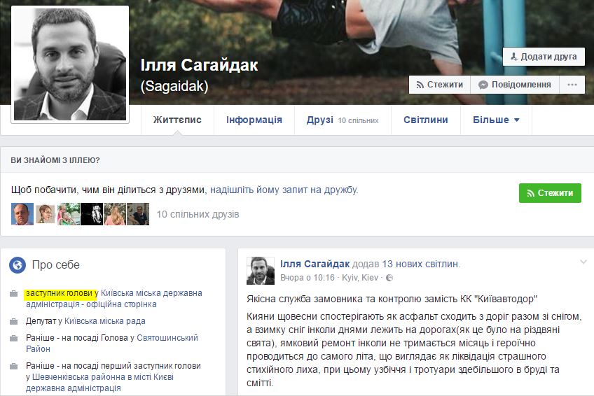Open the Київська міська рада link
594x396 pixels.
pos(105,321)
